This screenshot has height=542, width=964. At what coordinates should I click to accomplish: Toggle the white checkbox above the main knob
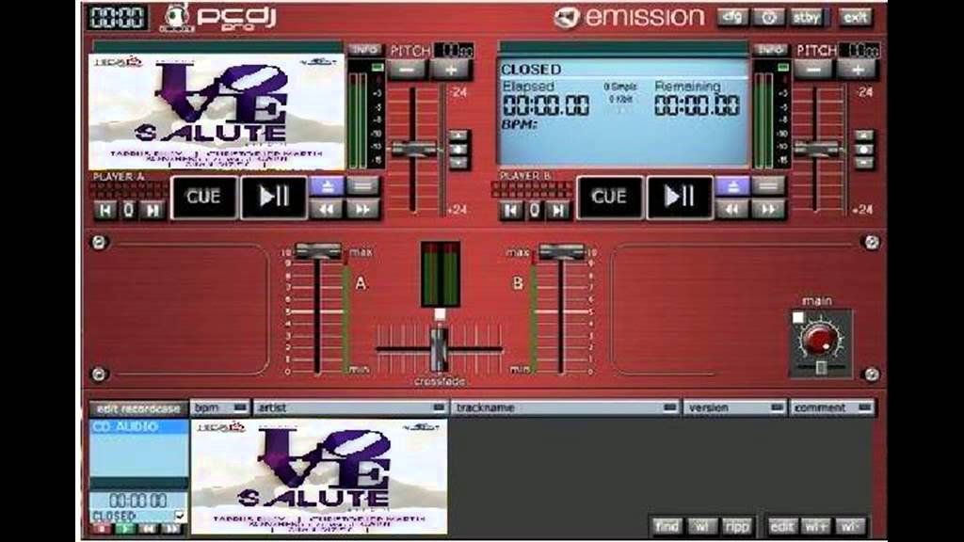[x=798, y=318]
